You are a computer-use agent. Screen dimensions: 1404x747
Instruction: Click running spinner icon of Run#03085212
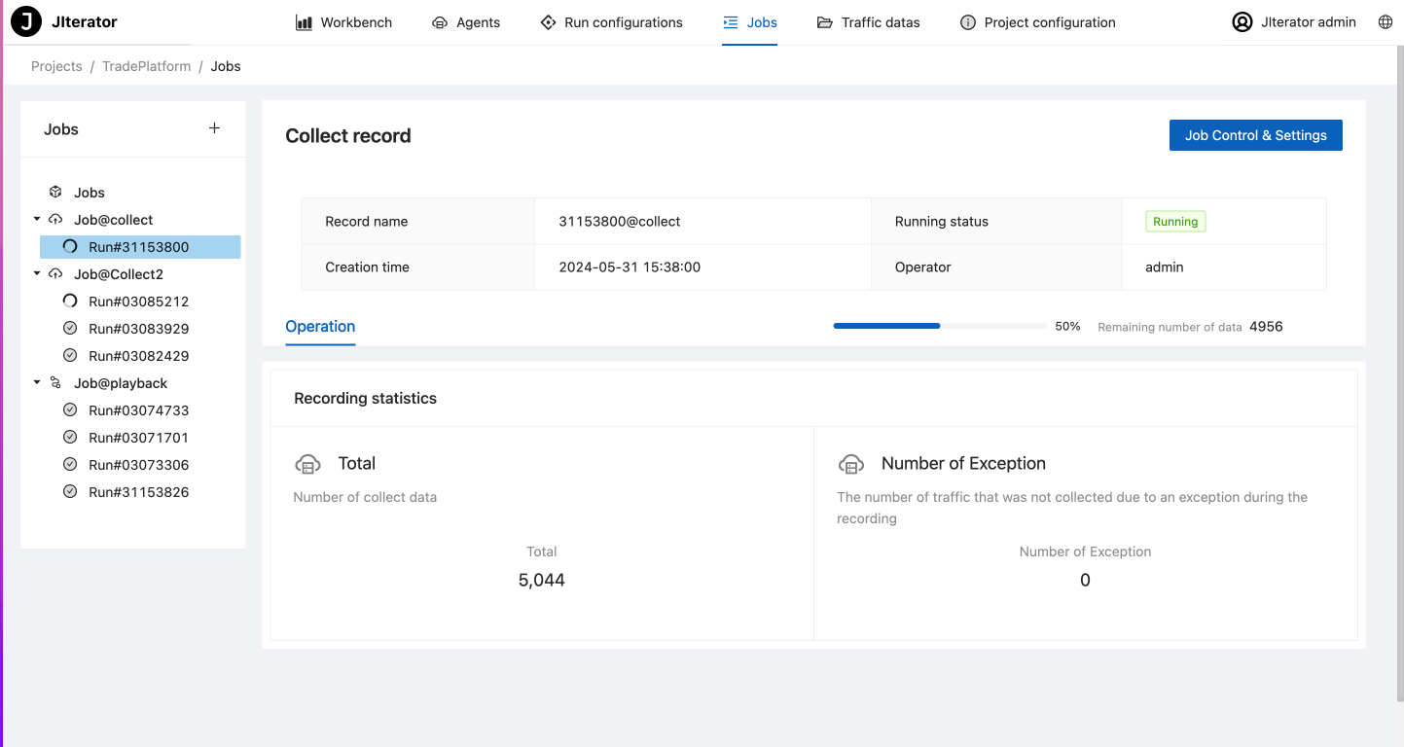(70, 302)
